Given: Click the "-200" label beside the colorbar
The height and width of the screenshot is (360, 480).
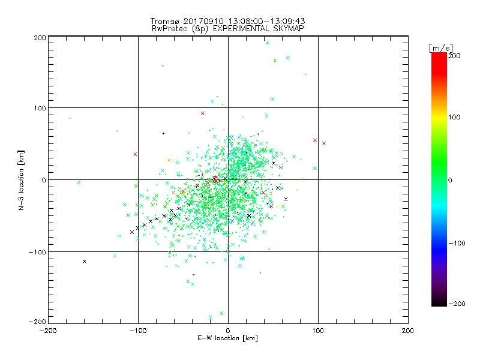Looking at the screenshot, I should (457, 304).
